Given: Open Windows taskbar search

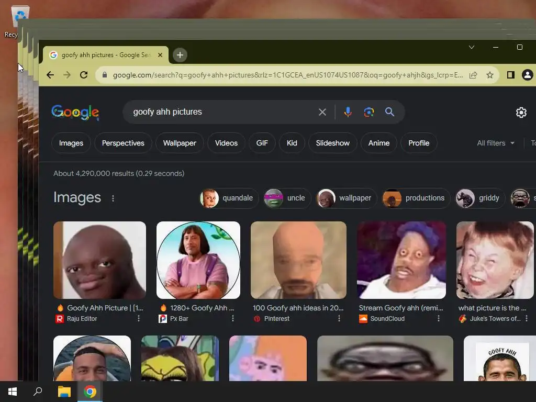Looking at the screenshot, I should click(x=38, y=392).
